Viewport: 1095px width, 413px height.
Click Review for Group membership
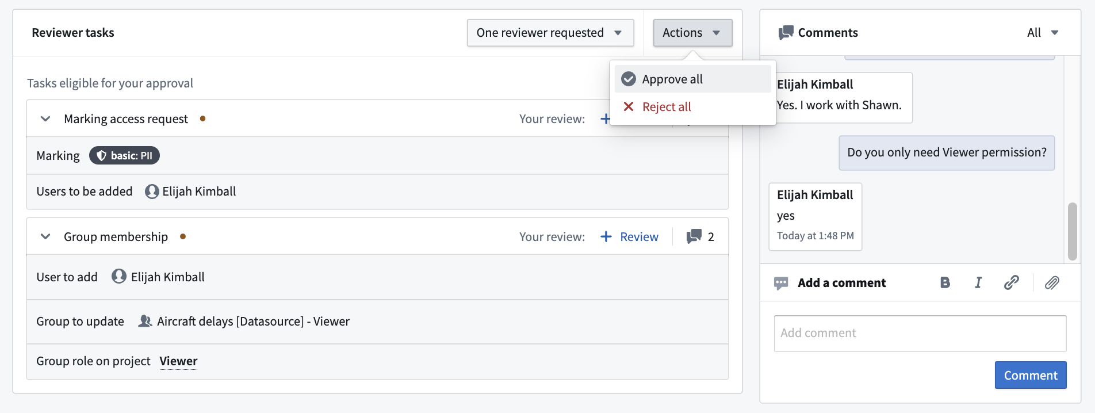click(629, 236)
